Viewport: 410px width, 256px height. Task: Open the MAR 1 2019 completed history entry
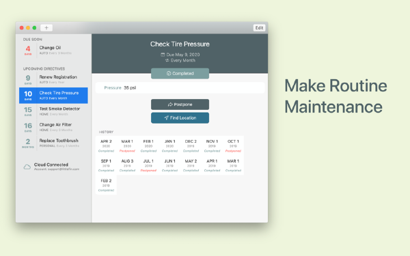[233, 165]
